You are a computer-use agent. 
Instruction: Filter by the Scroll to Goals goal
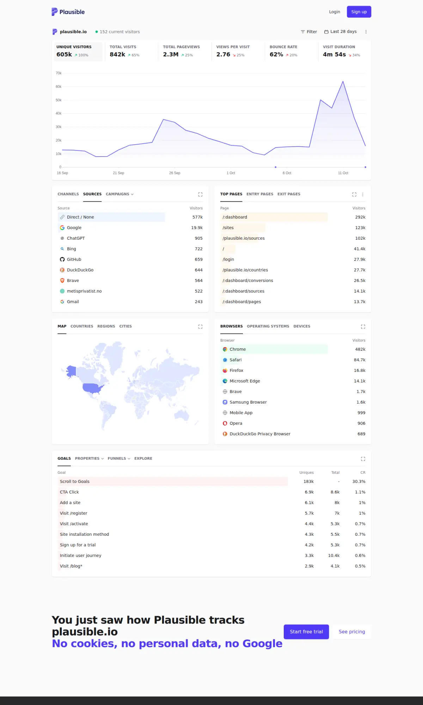tap(211, 482)
